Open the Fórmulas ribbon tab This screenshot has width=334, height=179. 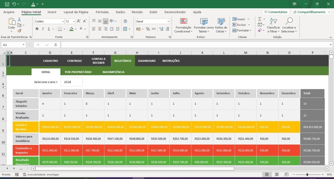102,12
